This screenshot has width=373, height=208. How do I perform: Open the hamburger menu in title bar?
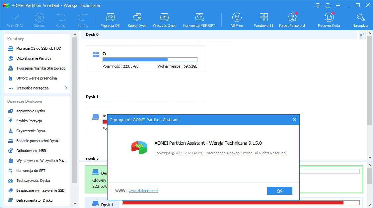tap(338, 5)
